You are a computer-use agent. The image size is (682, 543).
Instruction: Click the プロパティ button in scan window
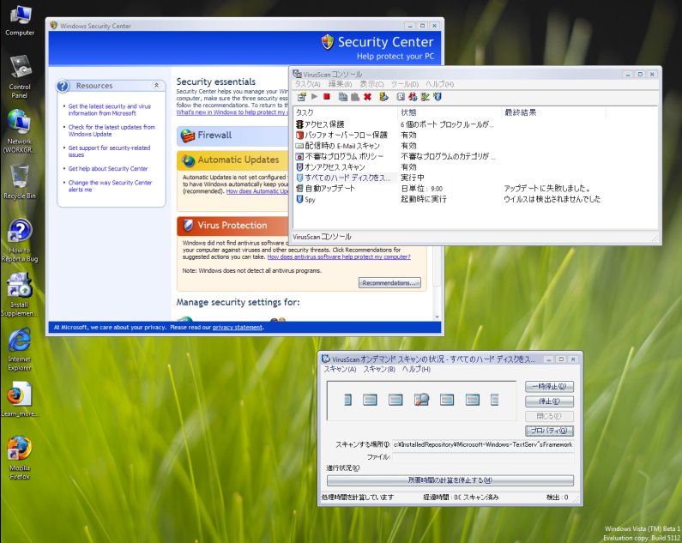pos(549,431)
